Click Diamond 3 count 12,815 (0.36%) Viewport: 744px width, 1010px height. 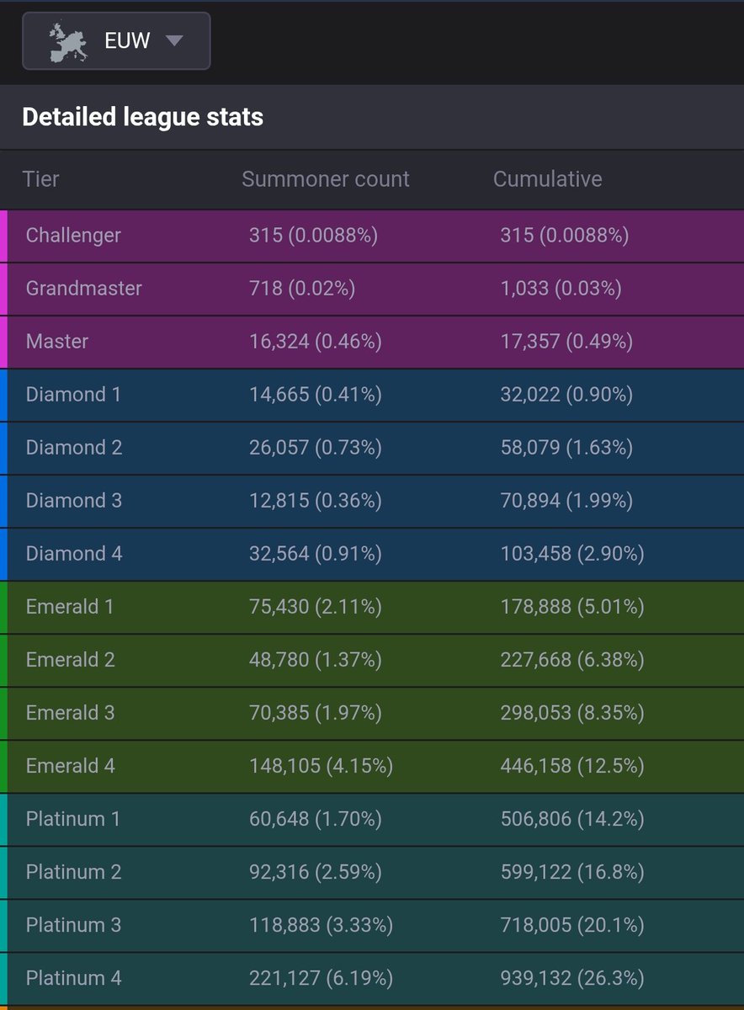[x=316, y=501]
